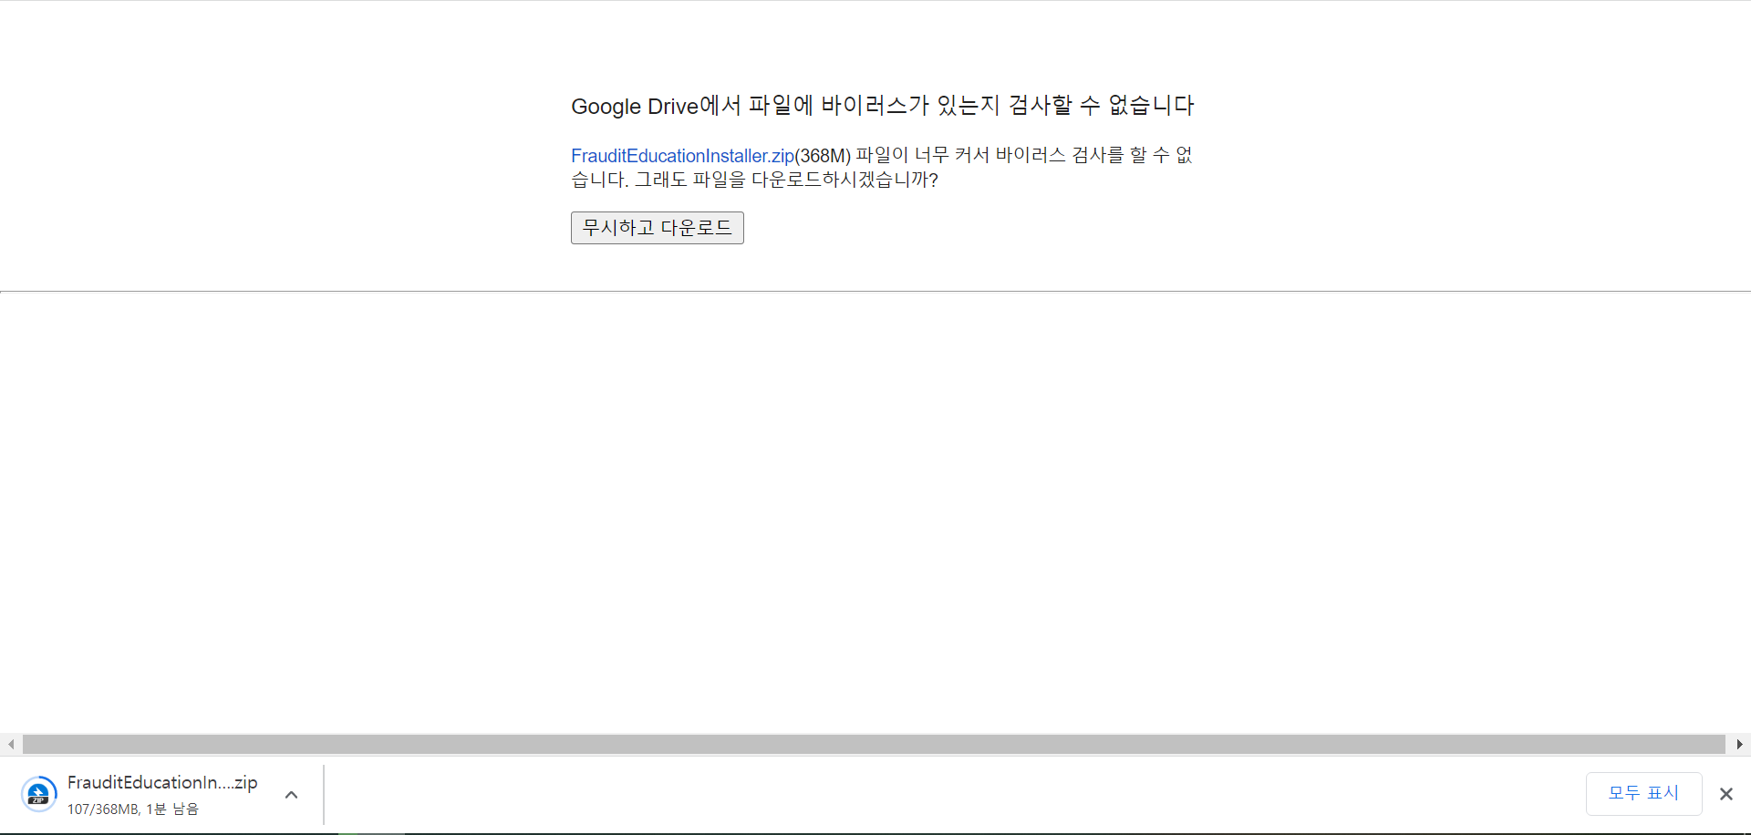Click the Google Drive virus scan warning heading
Image resolution: width=1751 pixels, height=835 pixels.
tap(883, 106)
